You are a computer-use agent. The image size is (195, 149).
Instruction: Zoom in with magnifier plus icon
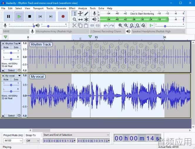[x=120, y=26]
